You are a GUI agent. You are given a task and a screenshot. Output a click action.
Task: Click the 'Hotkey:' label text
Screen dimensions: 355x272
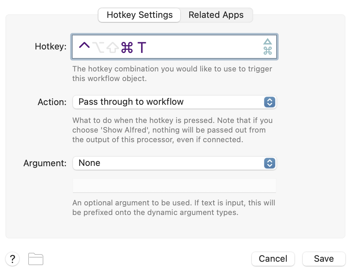(x=51, y=47)
